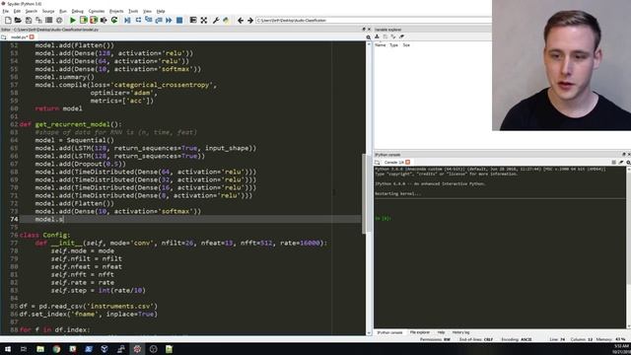This screenshot has height=355, width=631.
Task: Open the Tools menu
Action: click(x=133, y=11)
